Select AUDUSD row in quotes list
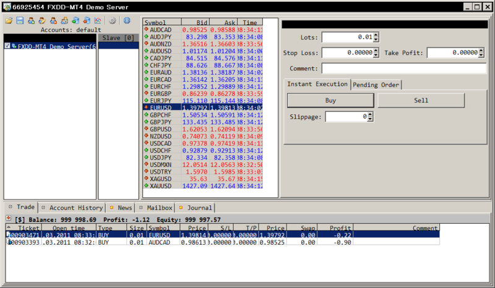495x288 pixels. click(x=203, y=51)
